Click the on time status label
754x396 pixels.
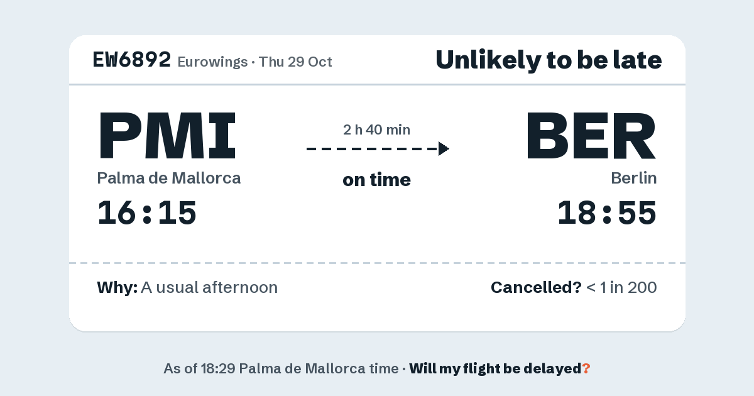coord(377,180)
